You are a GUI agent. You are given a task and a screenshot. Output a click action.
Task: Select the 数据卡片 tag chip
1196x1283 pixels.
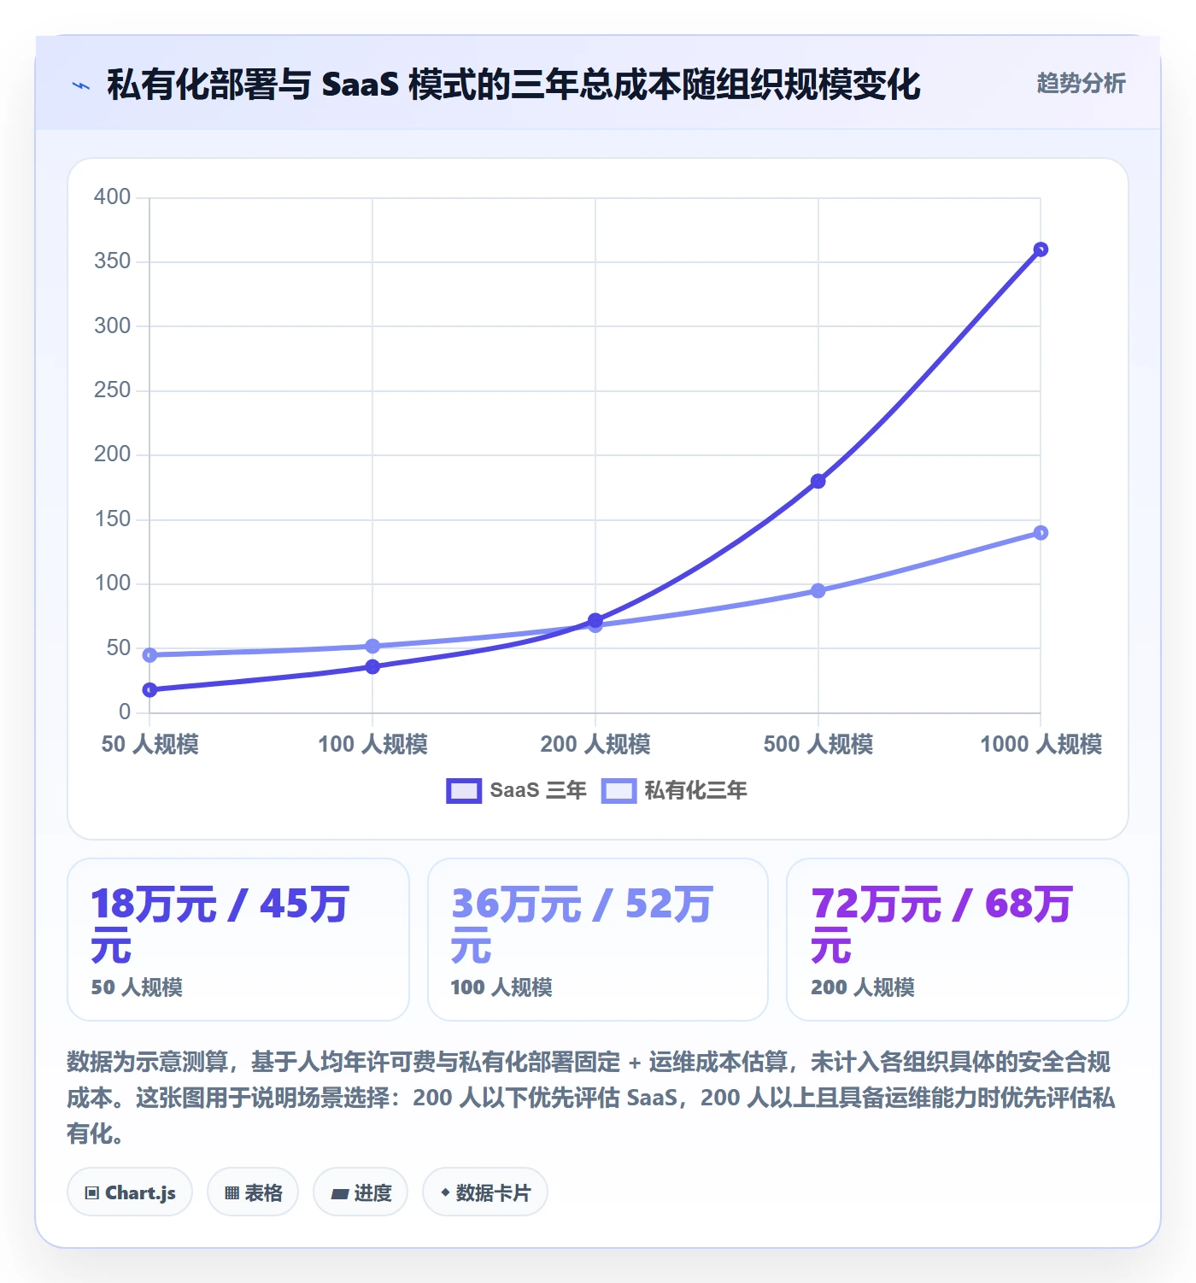[485, 1192]
